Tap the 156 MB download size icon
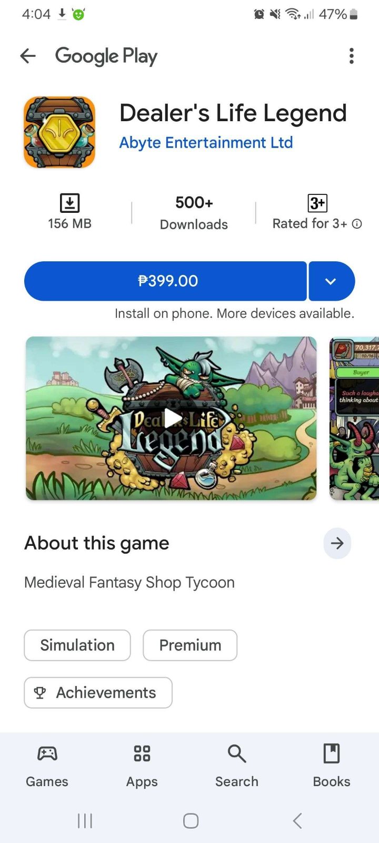The image size is (379, 843). coord(69,203)
